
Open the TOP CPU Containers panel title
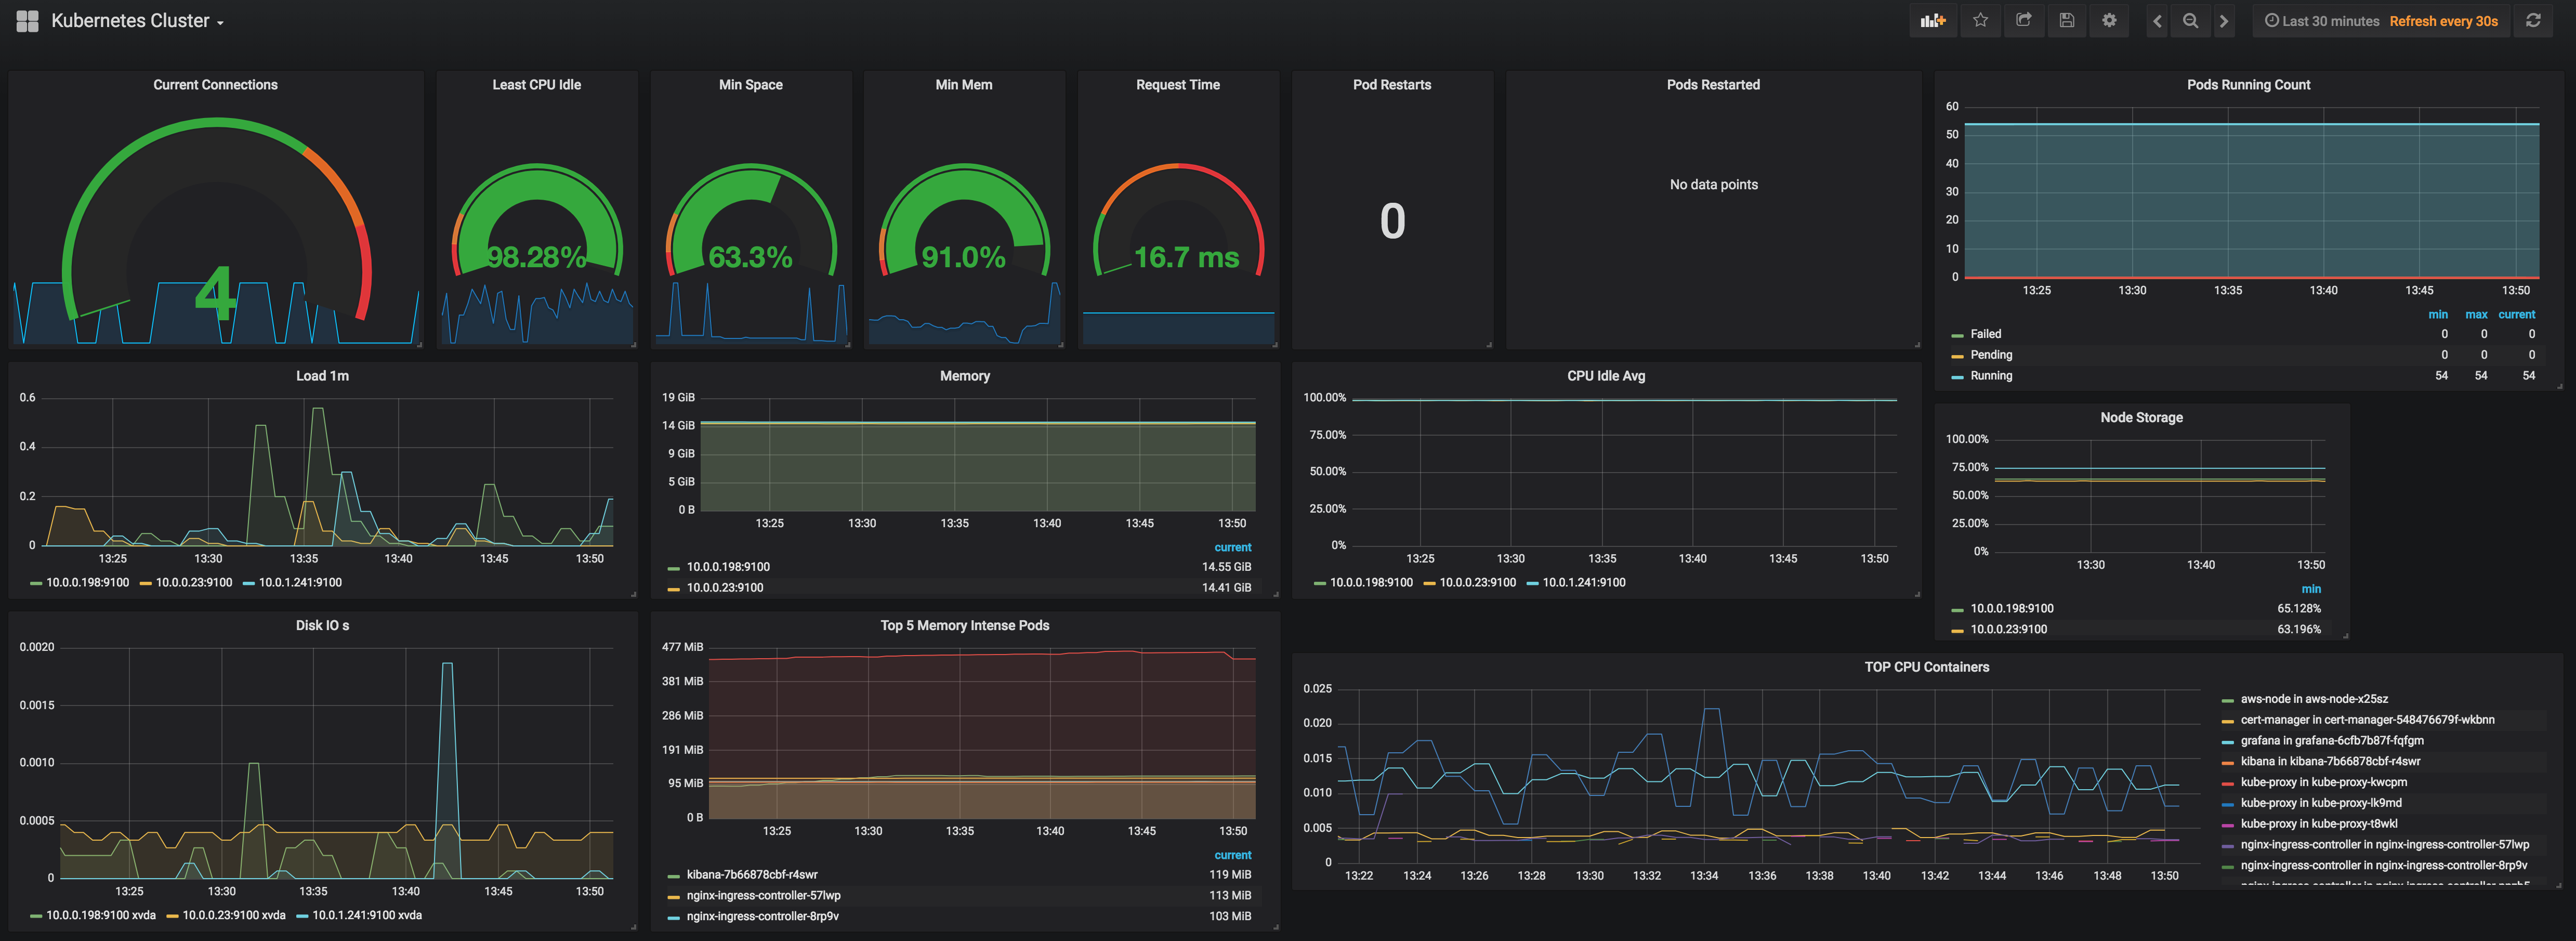[x=1926, y=667]
